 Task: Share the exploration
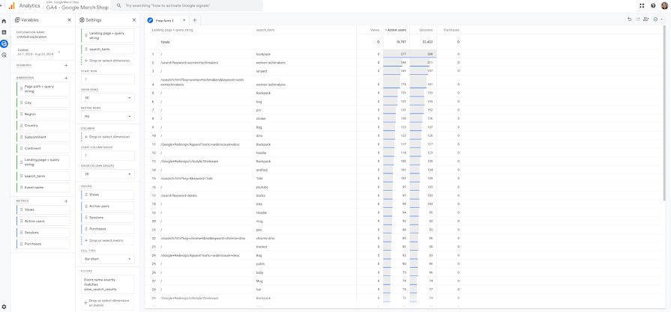(x=646, y=19)
